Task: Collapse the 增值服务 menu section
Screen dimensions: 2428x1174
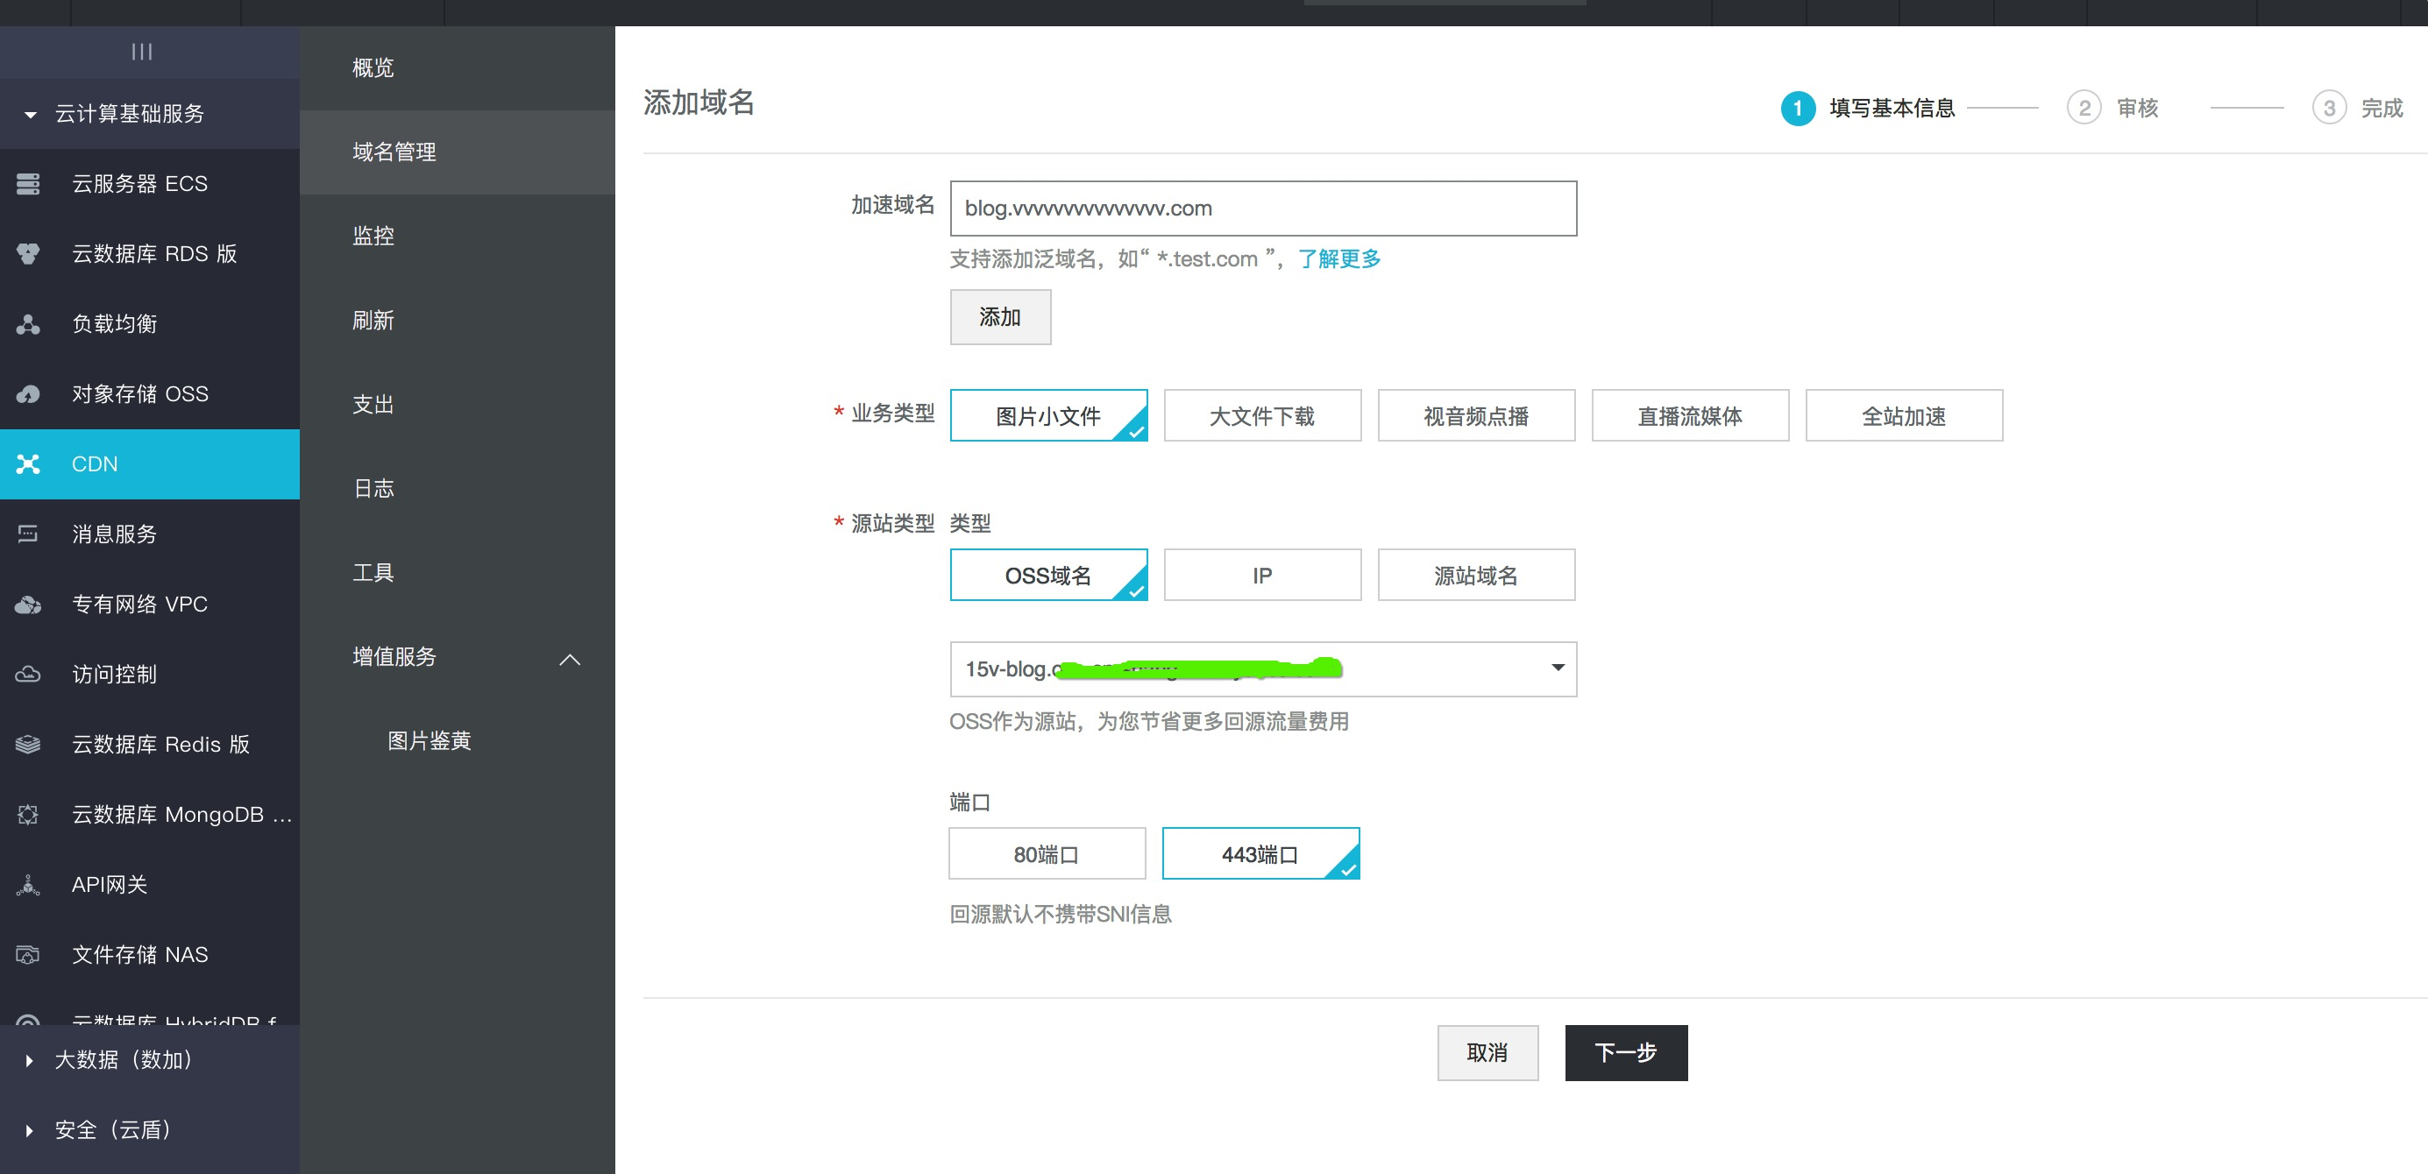Action: pyautogui.click(x=569, y=659)
